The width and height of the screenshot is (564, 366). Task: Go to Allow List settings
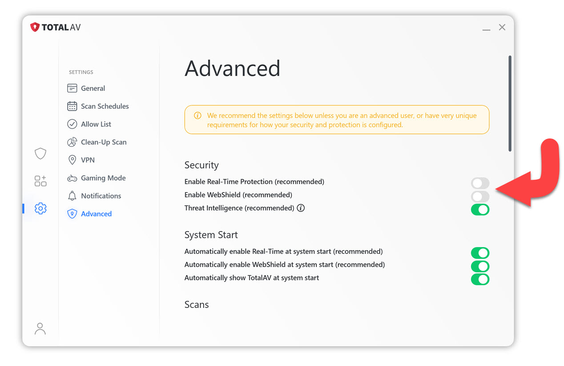[x=96, y=124]
